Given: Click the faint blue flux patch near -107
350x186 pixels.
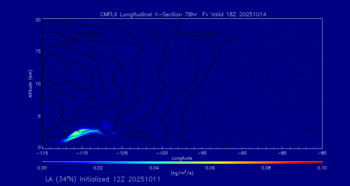Looking at the screenshot, I should click(x=106, y=124).
